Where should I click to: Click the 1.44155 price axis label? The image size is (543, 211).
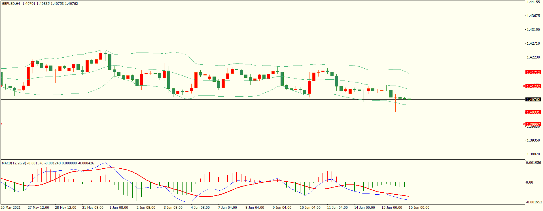click(533, 2)
